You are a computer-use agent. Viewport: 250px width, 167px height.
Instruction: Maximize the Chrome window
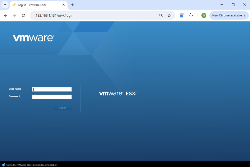click(x=233, y=5)
